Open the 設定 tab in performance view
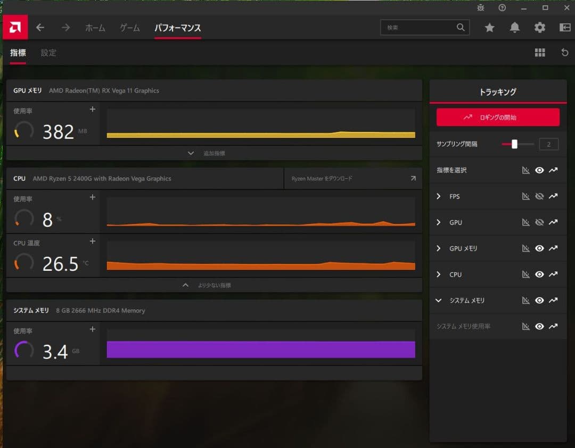Screen dimensions: 575x448 [48, 53]
